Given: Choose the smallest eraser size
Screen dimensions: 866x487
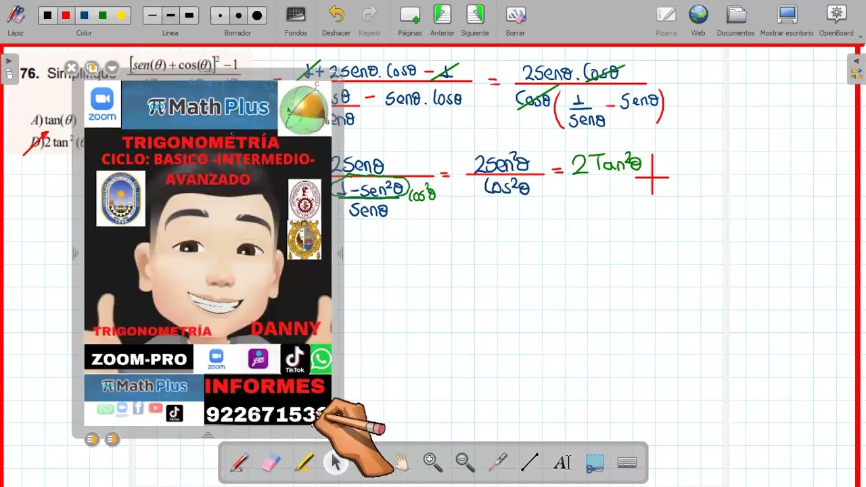Looking at the screenshot, I should 220,16.
